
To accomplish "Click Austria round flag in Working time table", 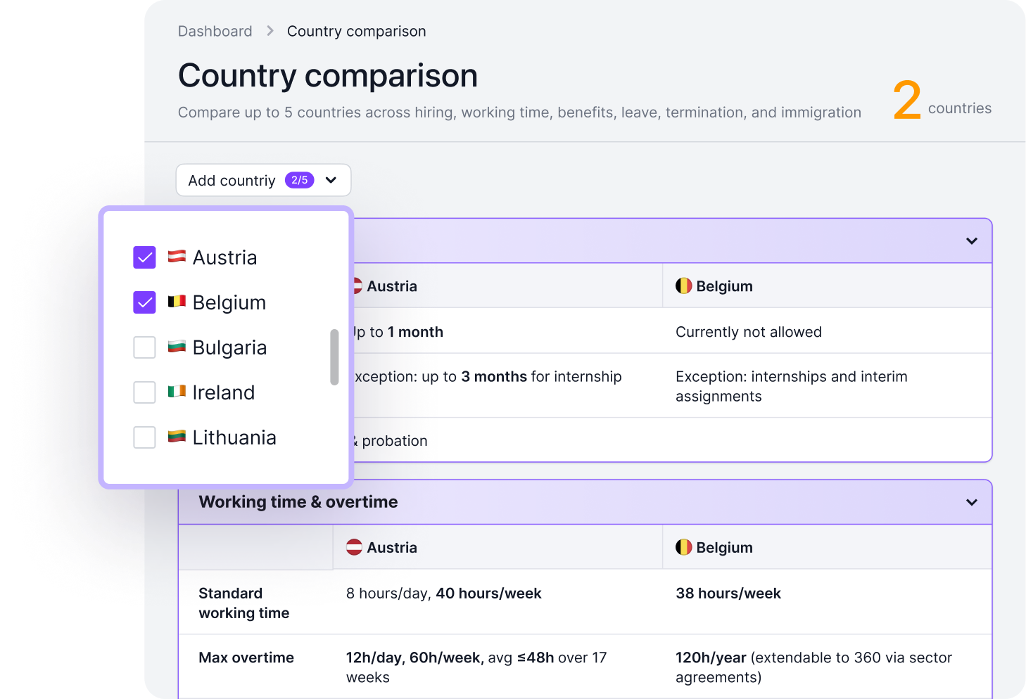I will coord(354,547).
